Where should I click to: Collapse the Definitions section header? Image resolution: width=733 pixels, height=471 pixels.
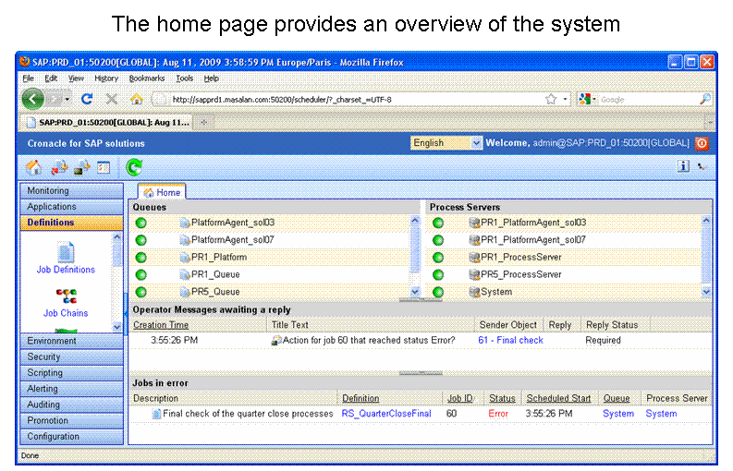click(71, 223)
